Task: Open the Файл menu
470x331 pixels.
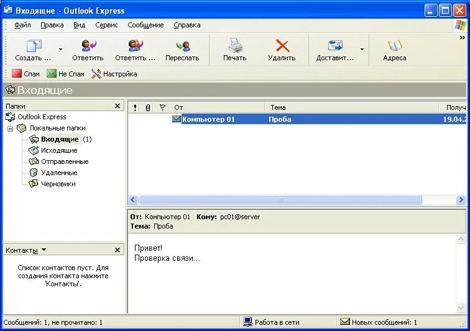Action: tap(22, 25)
